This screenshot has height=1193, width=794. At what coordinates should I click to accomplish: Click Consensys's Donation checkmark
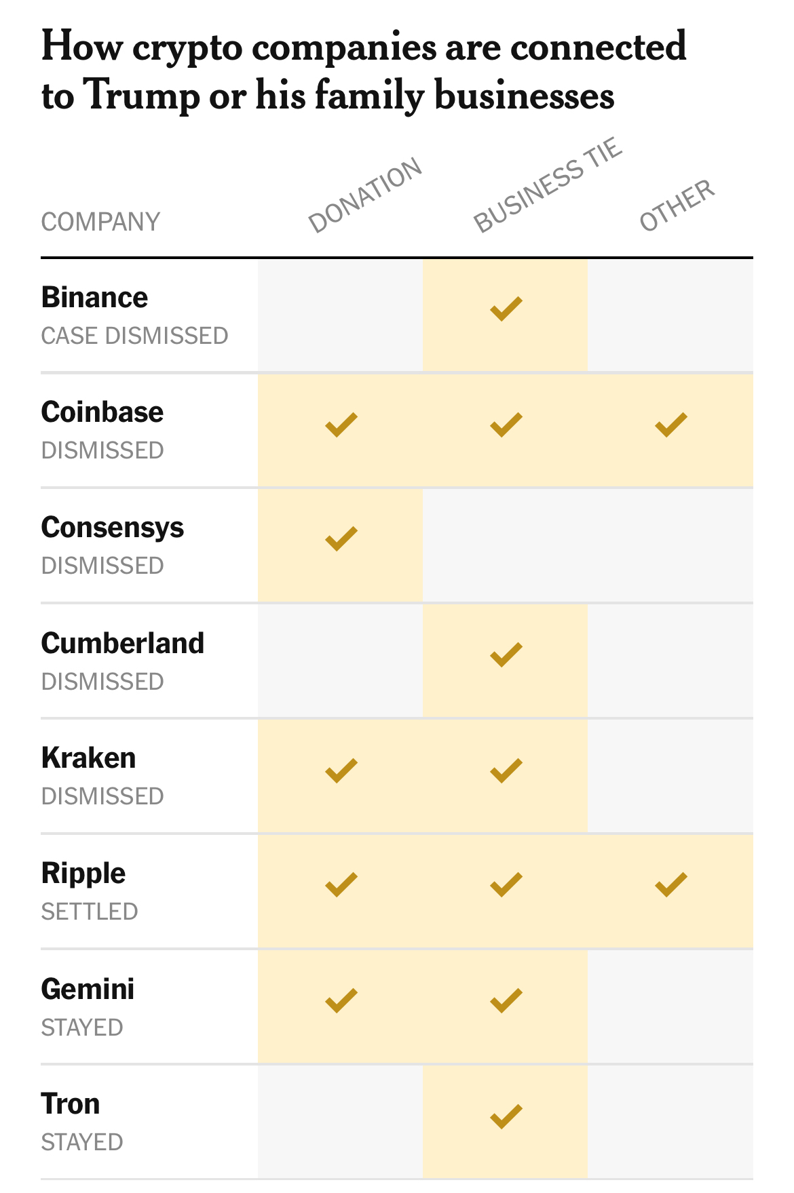341,539
